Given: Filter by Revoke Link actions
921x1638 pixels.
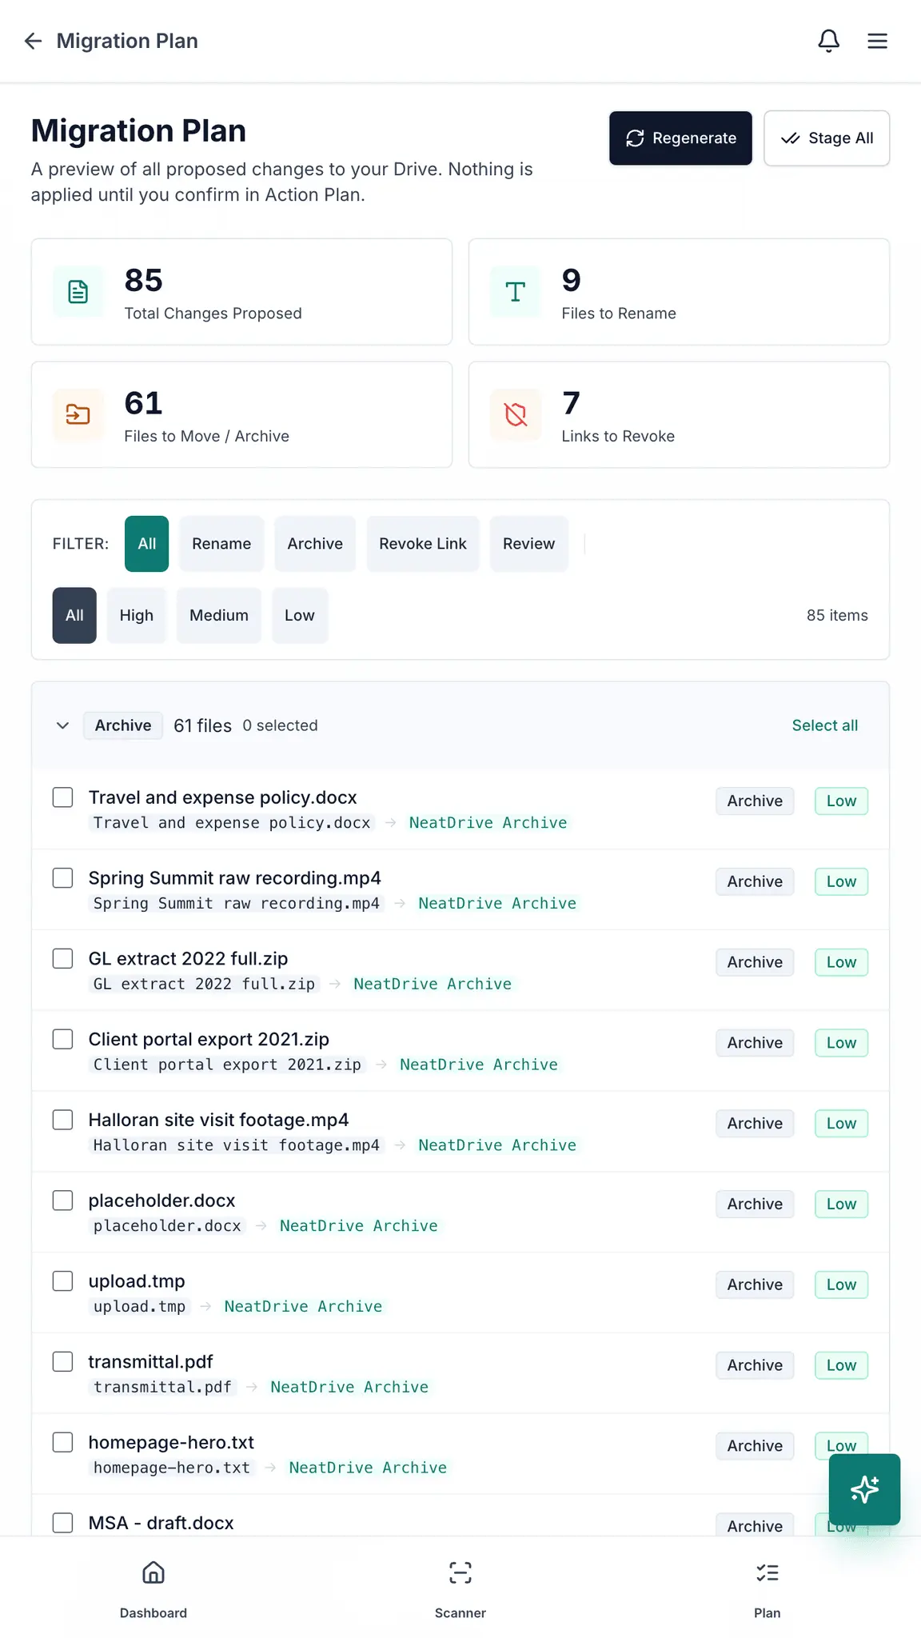Looking at the screenshot, I should [x=423, y=544].
